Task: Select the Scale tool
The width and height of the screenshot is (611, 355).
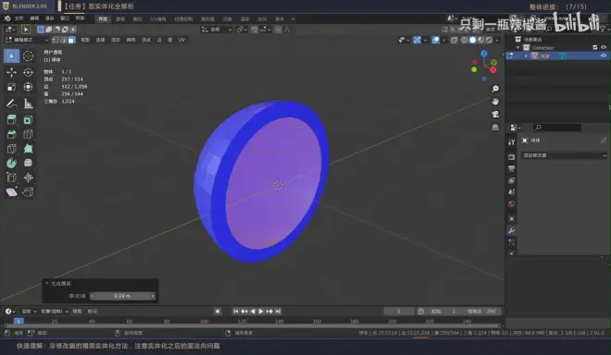Action: pos(12,87)
